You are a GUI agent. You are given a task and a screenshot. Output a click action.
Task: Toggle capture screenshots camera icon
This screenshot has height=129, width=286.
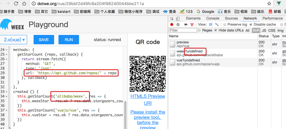click(186, 25)
